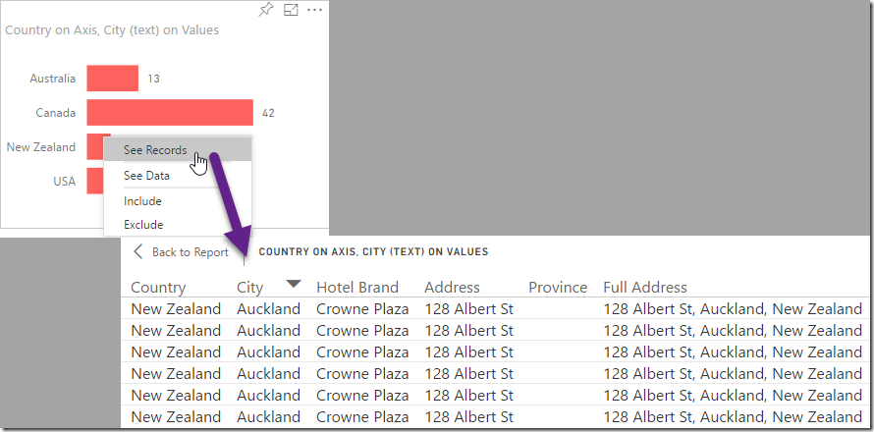This screenshot has height=432, width=874.
Task: Sort by Address column header
Action: [452, 288]
